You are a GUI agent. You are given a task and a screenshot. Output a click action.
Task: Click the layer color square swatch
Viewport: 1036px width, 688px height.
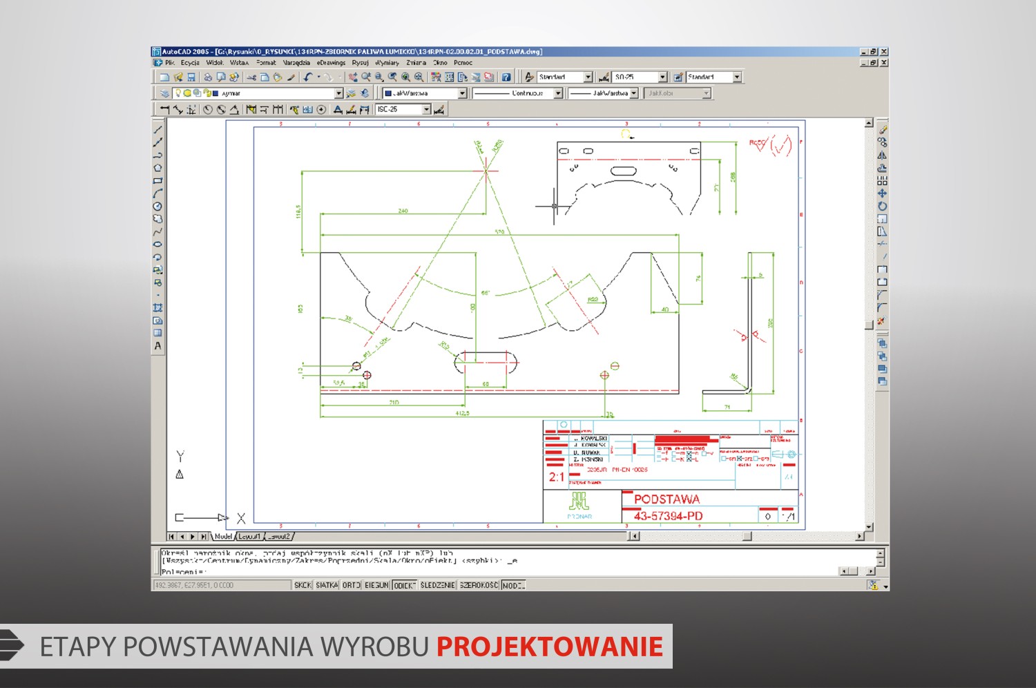pos(215,93)
